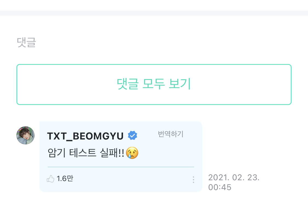
Task: Click the 댓글 모두 보기 button
Action: 154,85
